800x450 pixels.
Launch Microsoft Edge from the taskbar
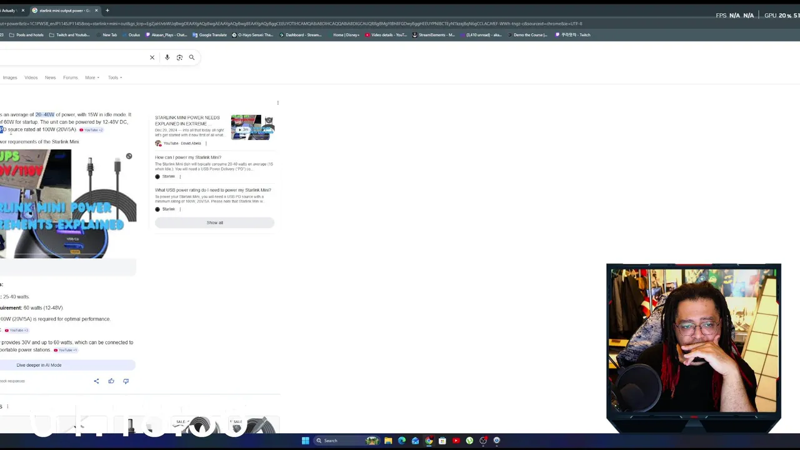[402, 441]
